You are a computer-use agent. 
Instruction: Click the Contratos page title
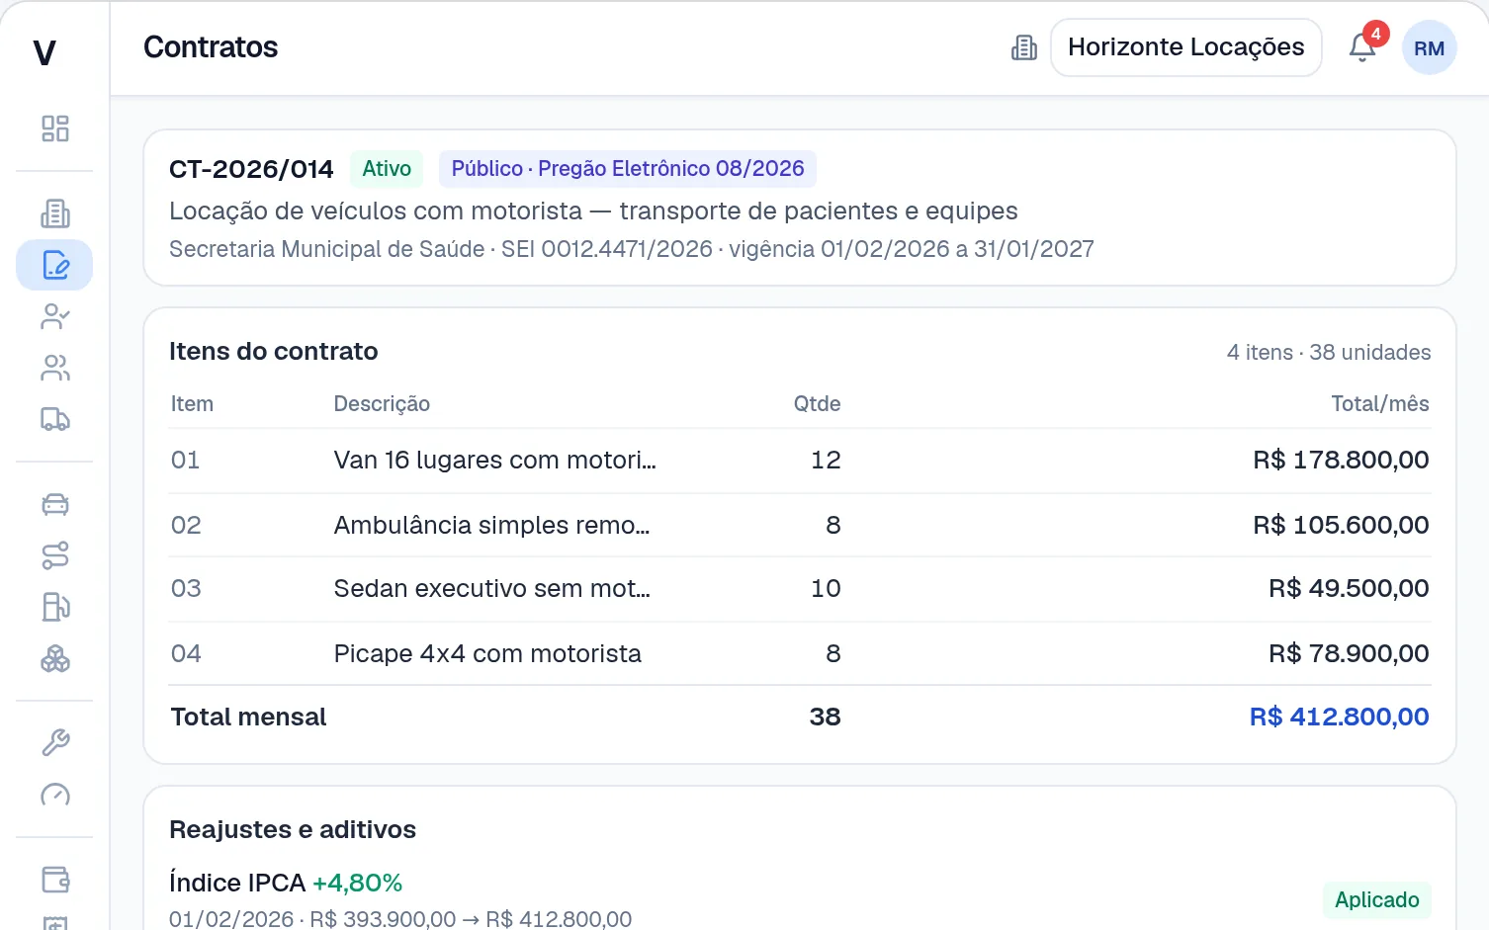(x=211, y=47)
